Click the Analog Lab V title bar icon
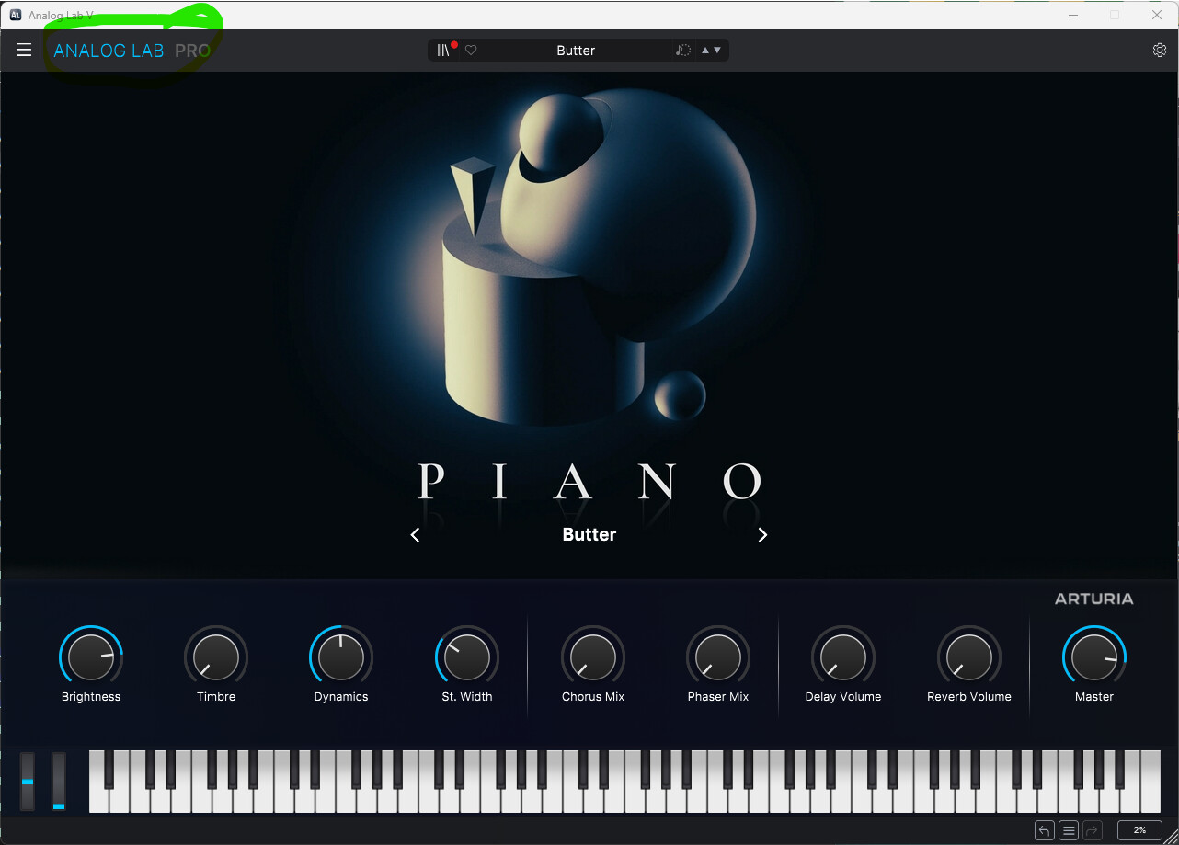1179x845 pixels. (x=16, y=15)
